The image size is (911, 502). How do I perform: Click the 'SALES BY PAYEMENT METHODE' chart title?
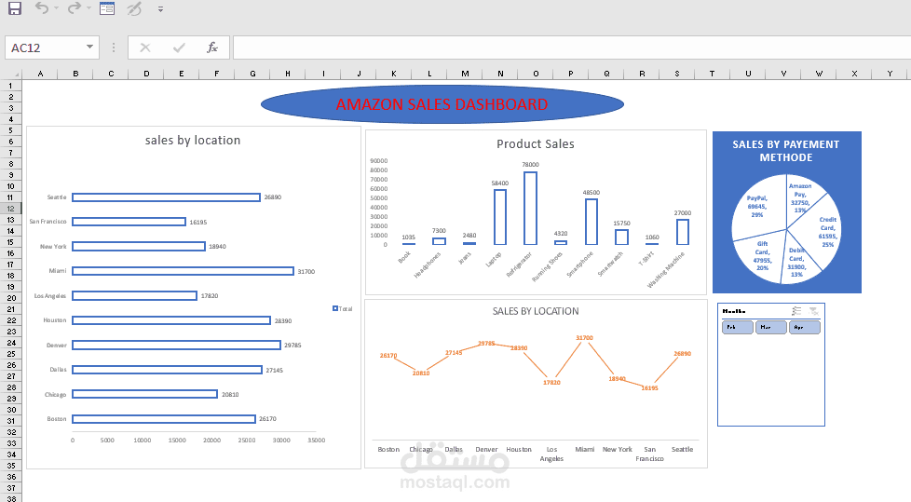click(785, 151)
